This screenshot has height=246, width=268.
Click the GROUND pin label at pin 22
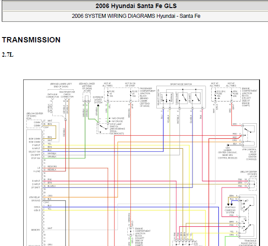tap(36, 200)
